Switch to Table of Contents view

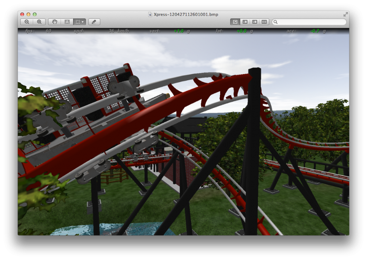[254, 22]
